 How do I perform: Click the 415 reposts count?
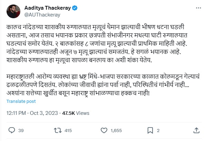(x=68, y=130)
